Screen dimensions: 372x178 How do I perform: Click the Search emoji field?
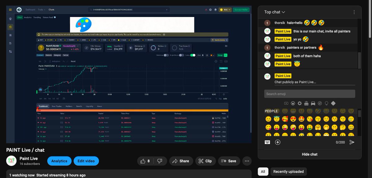point(310,94)
